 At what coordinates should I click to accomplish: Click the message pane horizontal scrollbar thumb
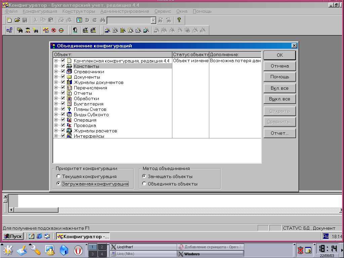tap(36, 210)
